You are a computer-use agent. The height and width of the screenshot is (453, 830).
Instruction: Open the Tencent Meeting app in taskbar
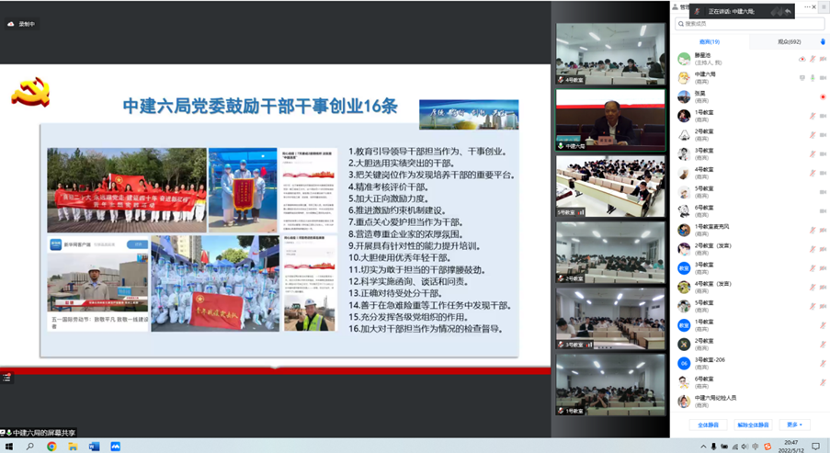pyautogui.click(x=116, y=447)
